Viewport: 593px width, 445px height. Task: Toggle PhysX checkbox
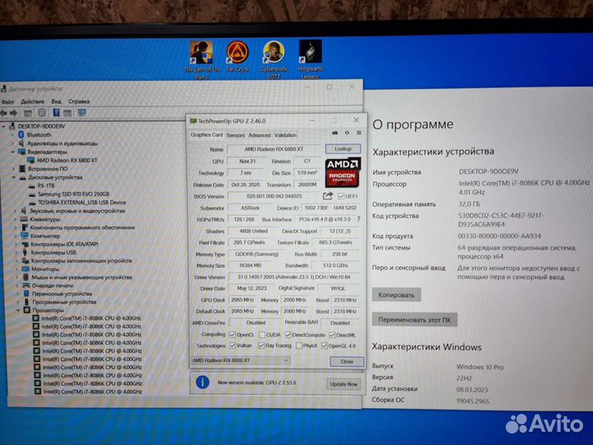pos(299,345)
